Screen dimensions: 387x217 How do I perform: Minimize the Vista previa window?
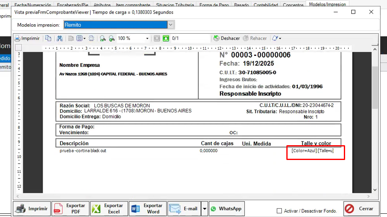coord(336,12)
